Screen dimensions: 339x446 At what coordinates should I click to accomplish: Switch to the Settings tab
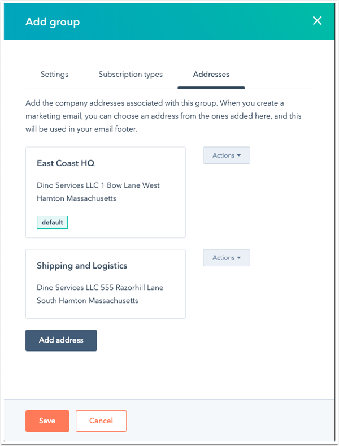[x=54, y=75]
